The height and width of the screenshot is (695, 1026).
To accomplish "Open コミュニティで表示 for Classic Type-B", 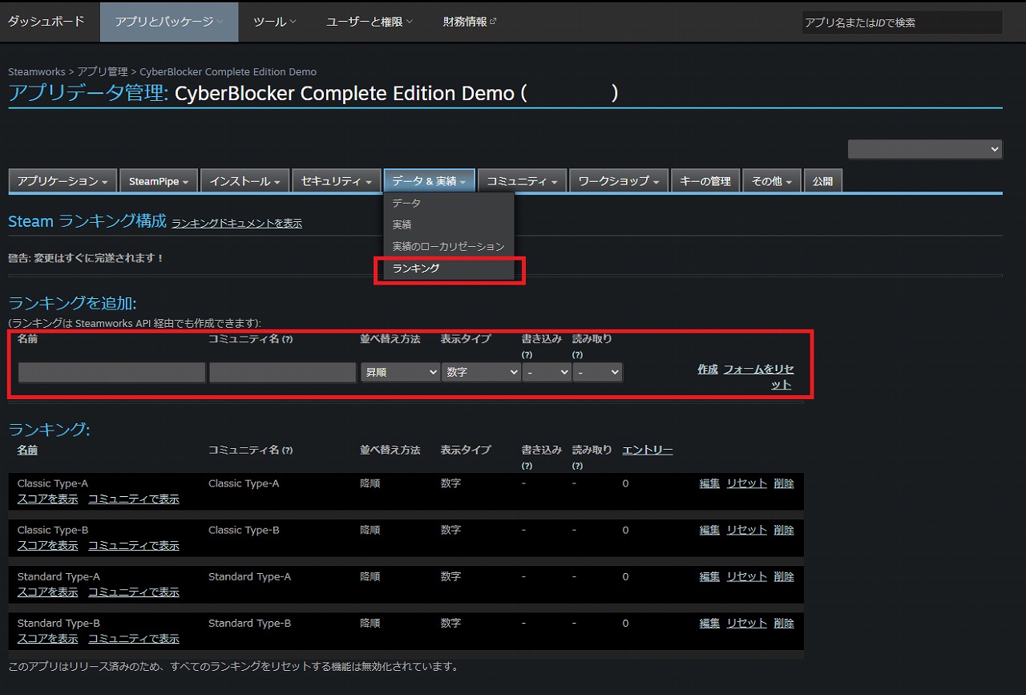I will point(134,546).
